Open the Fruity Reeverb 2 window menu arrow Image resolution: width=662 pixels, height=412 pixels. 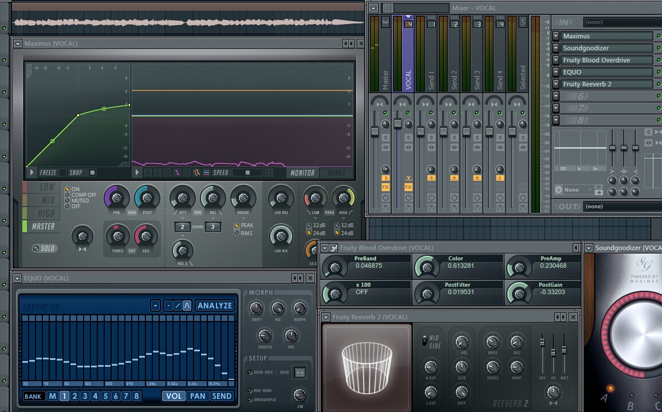(325, 317)
